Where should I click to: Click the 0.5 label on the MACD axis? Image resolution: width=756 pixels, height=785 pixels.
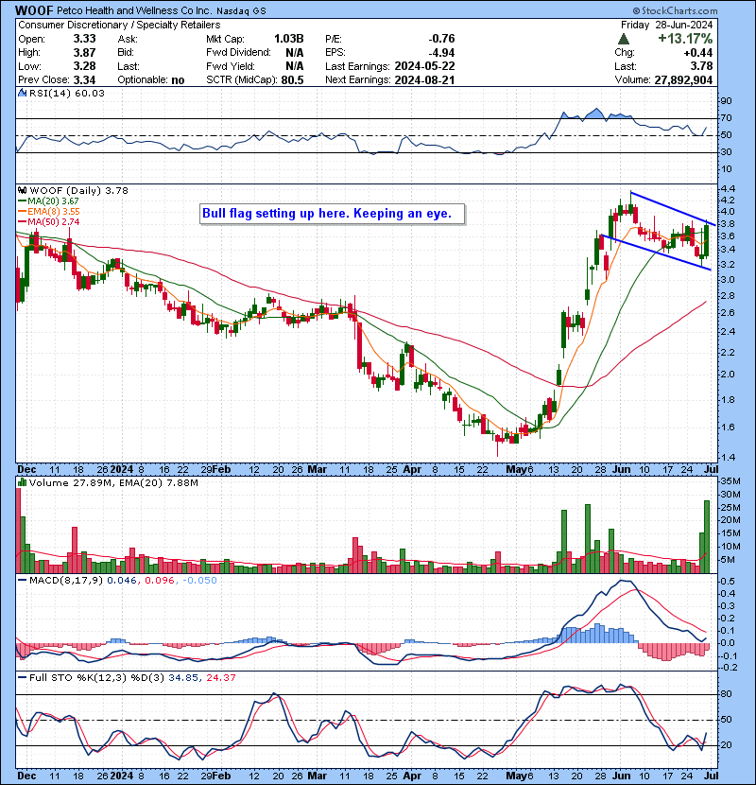coord(728,582)
